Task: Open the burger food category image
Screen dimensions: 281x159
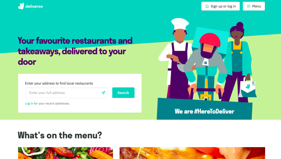Action: (192, 153)
